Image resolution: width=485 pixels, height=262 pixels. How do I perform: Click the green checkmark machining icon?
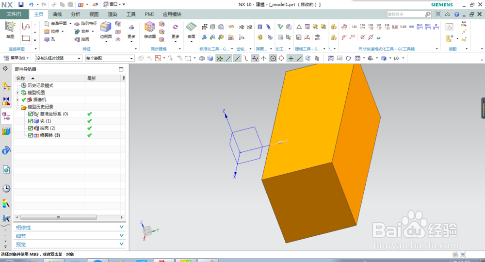click(280, 27)
